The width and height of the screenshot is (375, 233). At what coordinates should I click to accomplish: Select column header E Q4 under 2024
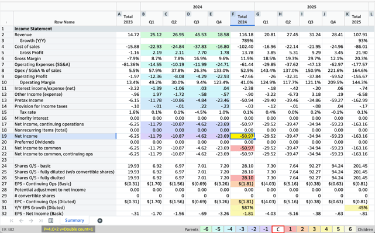coord(219,19)
